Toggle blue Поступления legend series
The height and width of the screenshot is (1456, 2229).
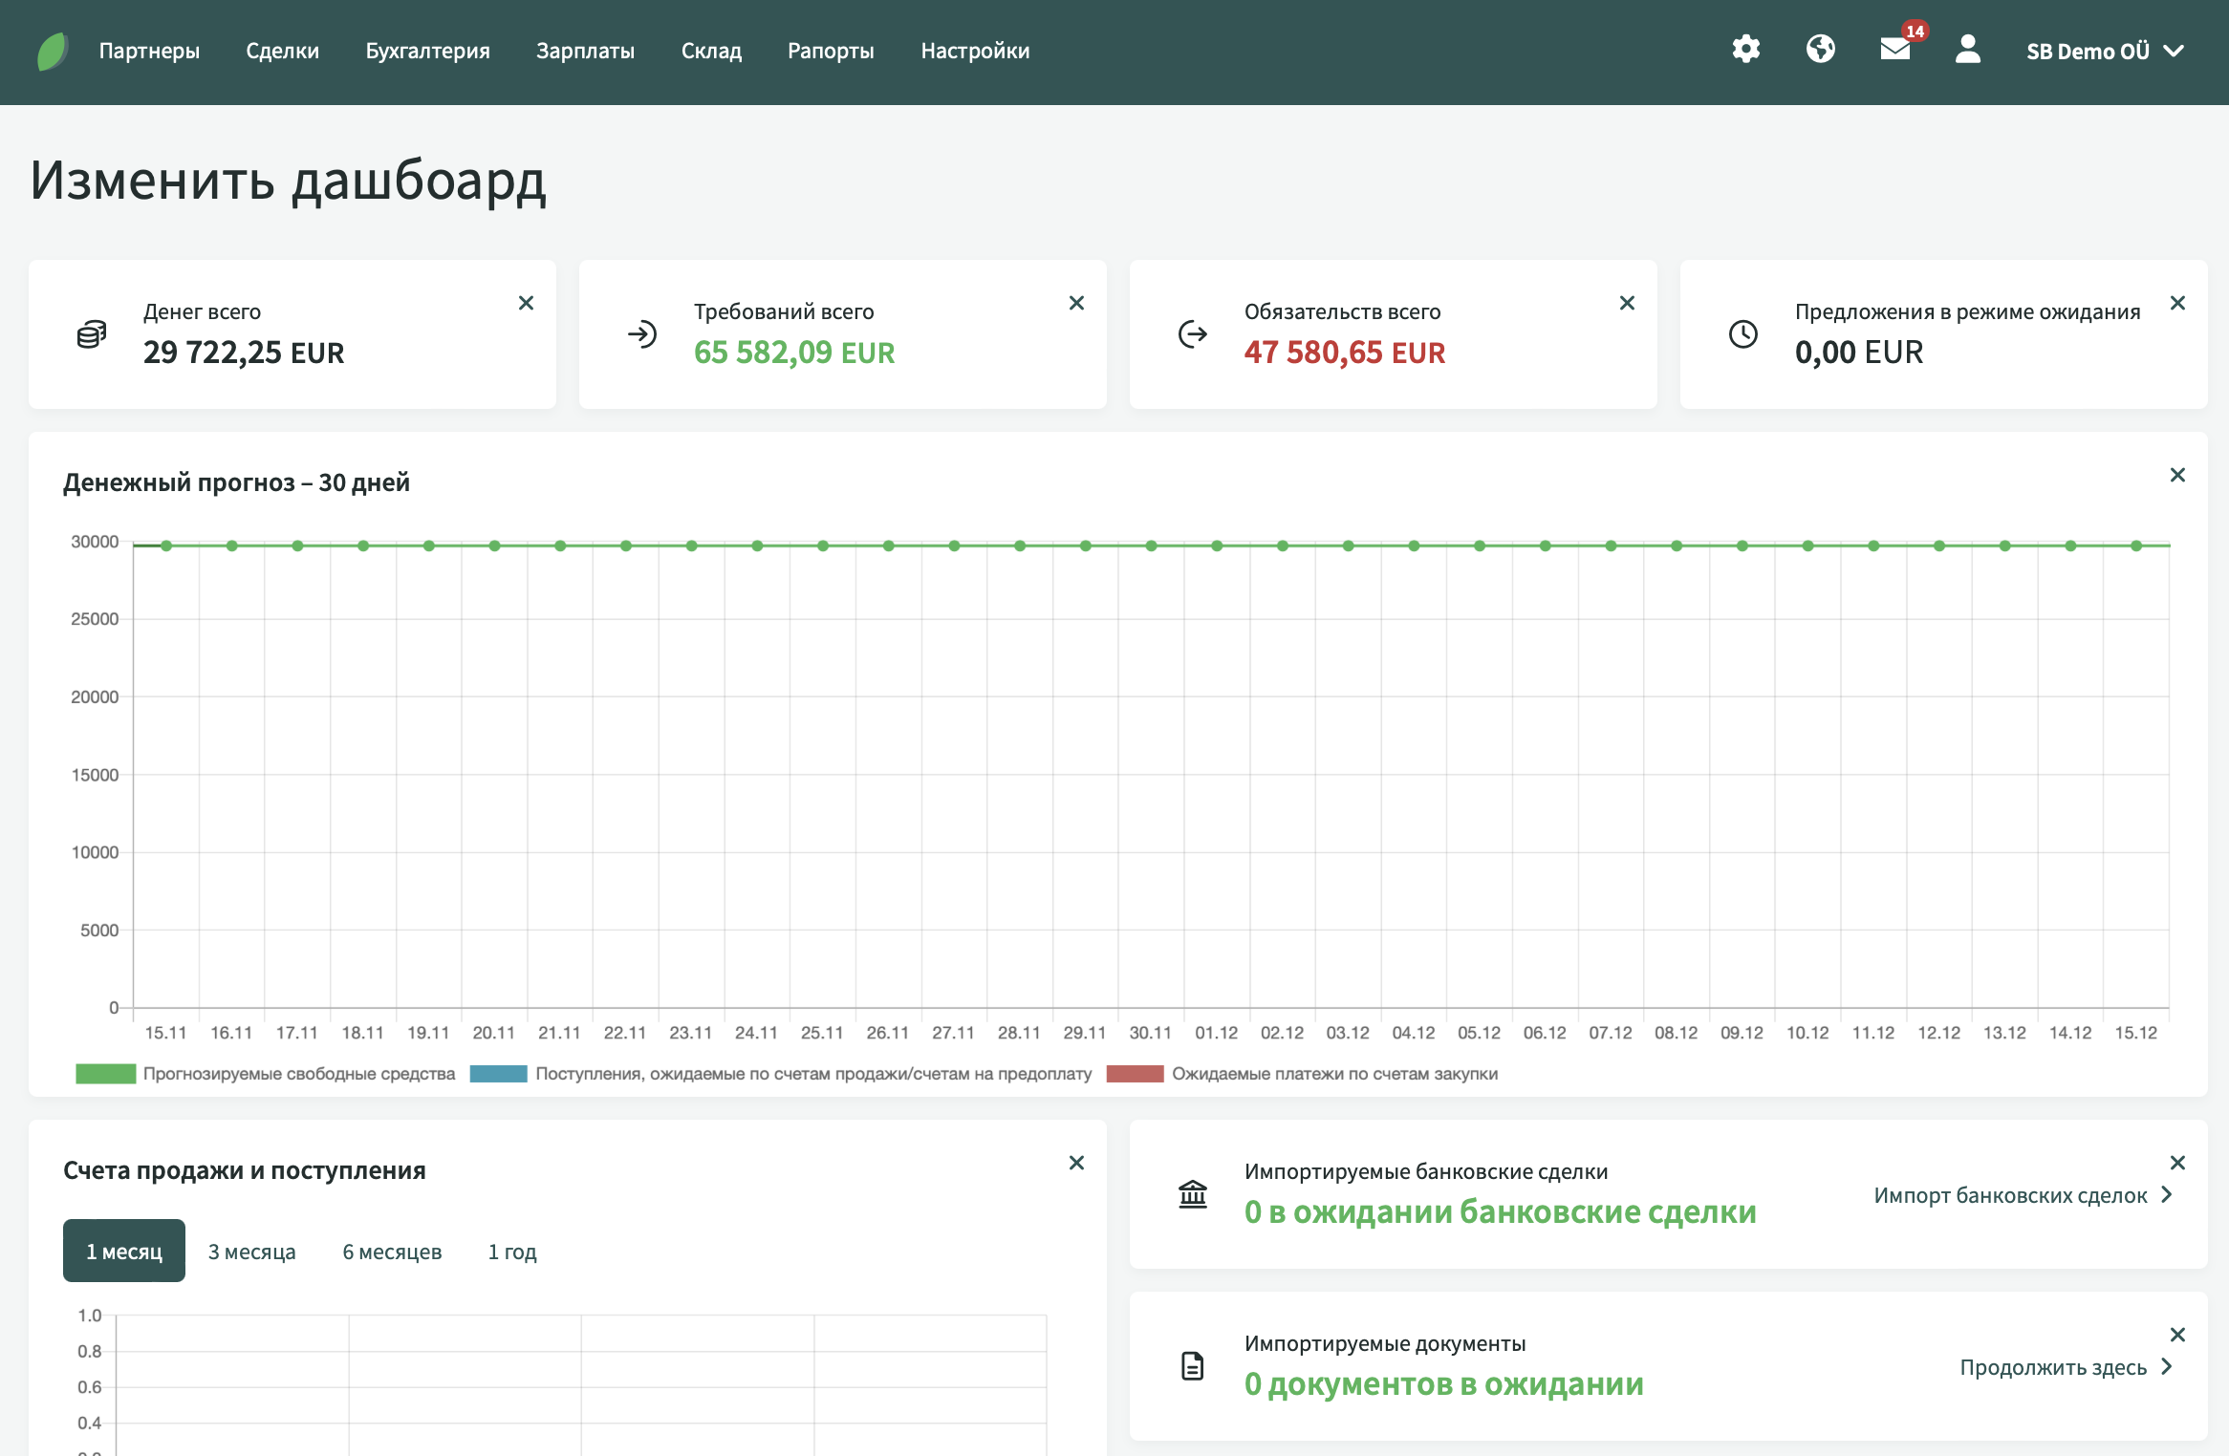498,1074
